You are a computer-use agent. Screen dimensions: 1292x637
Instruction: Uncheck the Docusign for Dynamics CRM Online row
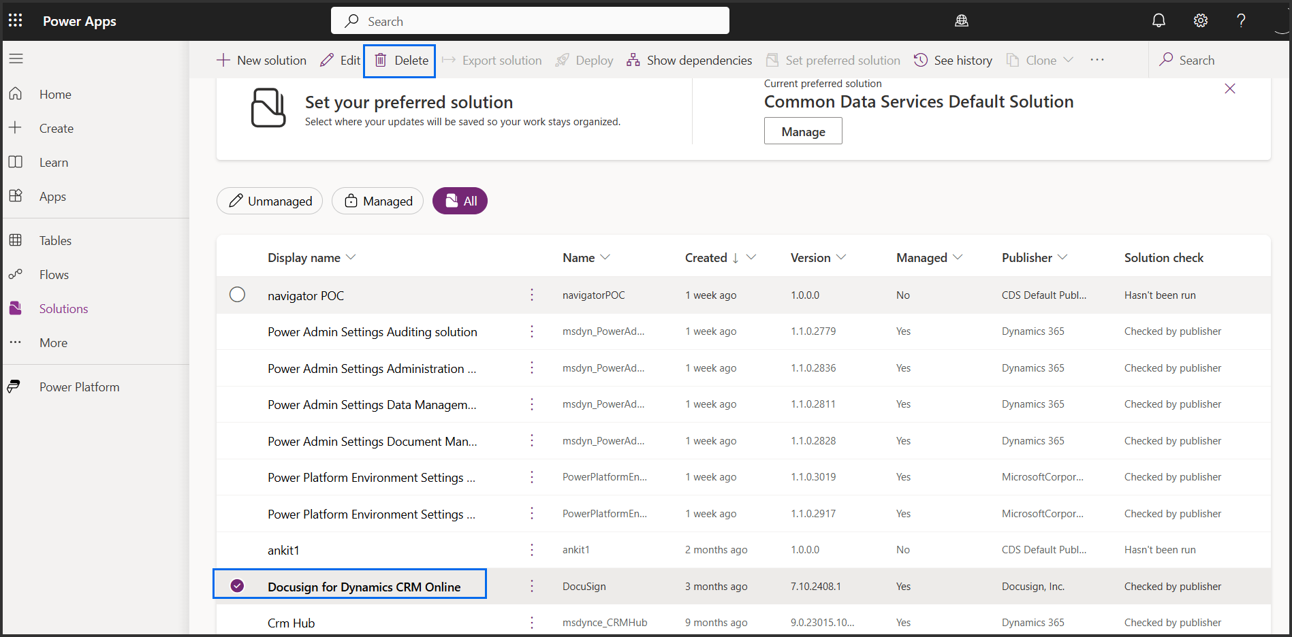237,585
